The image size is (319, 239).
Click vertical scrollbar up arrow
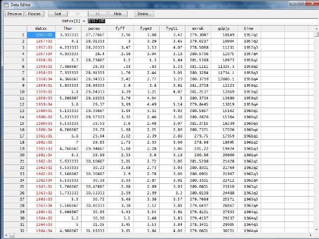point(316,34)
